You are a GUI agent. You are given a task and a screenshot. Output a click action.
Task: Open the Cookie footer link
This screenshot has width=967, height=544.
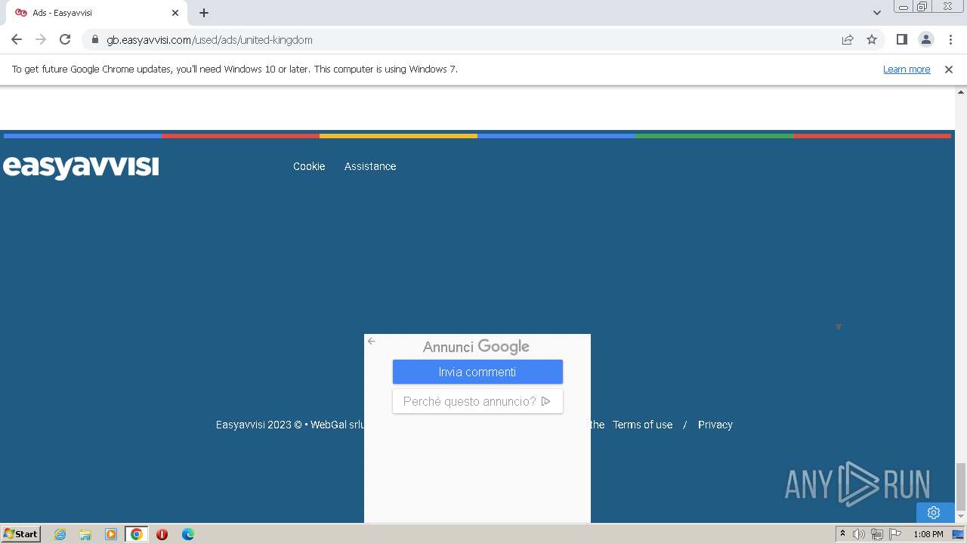pos(309,166)
